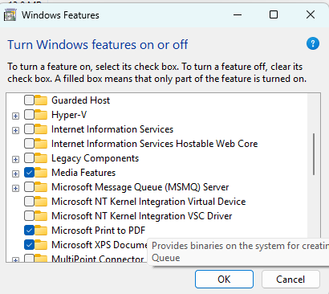Enable the Guarded Host checkbox
Screen dimensions: 329x294
[x=29, y=100]
